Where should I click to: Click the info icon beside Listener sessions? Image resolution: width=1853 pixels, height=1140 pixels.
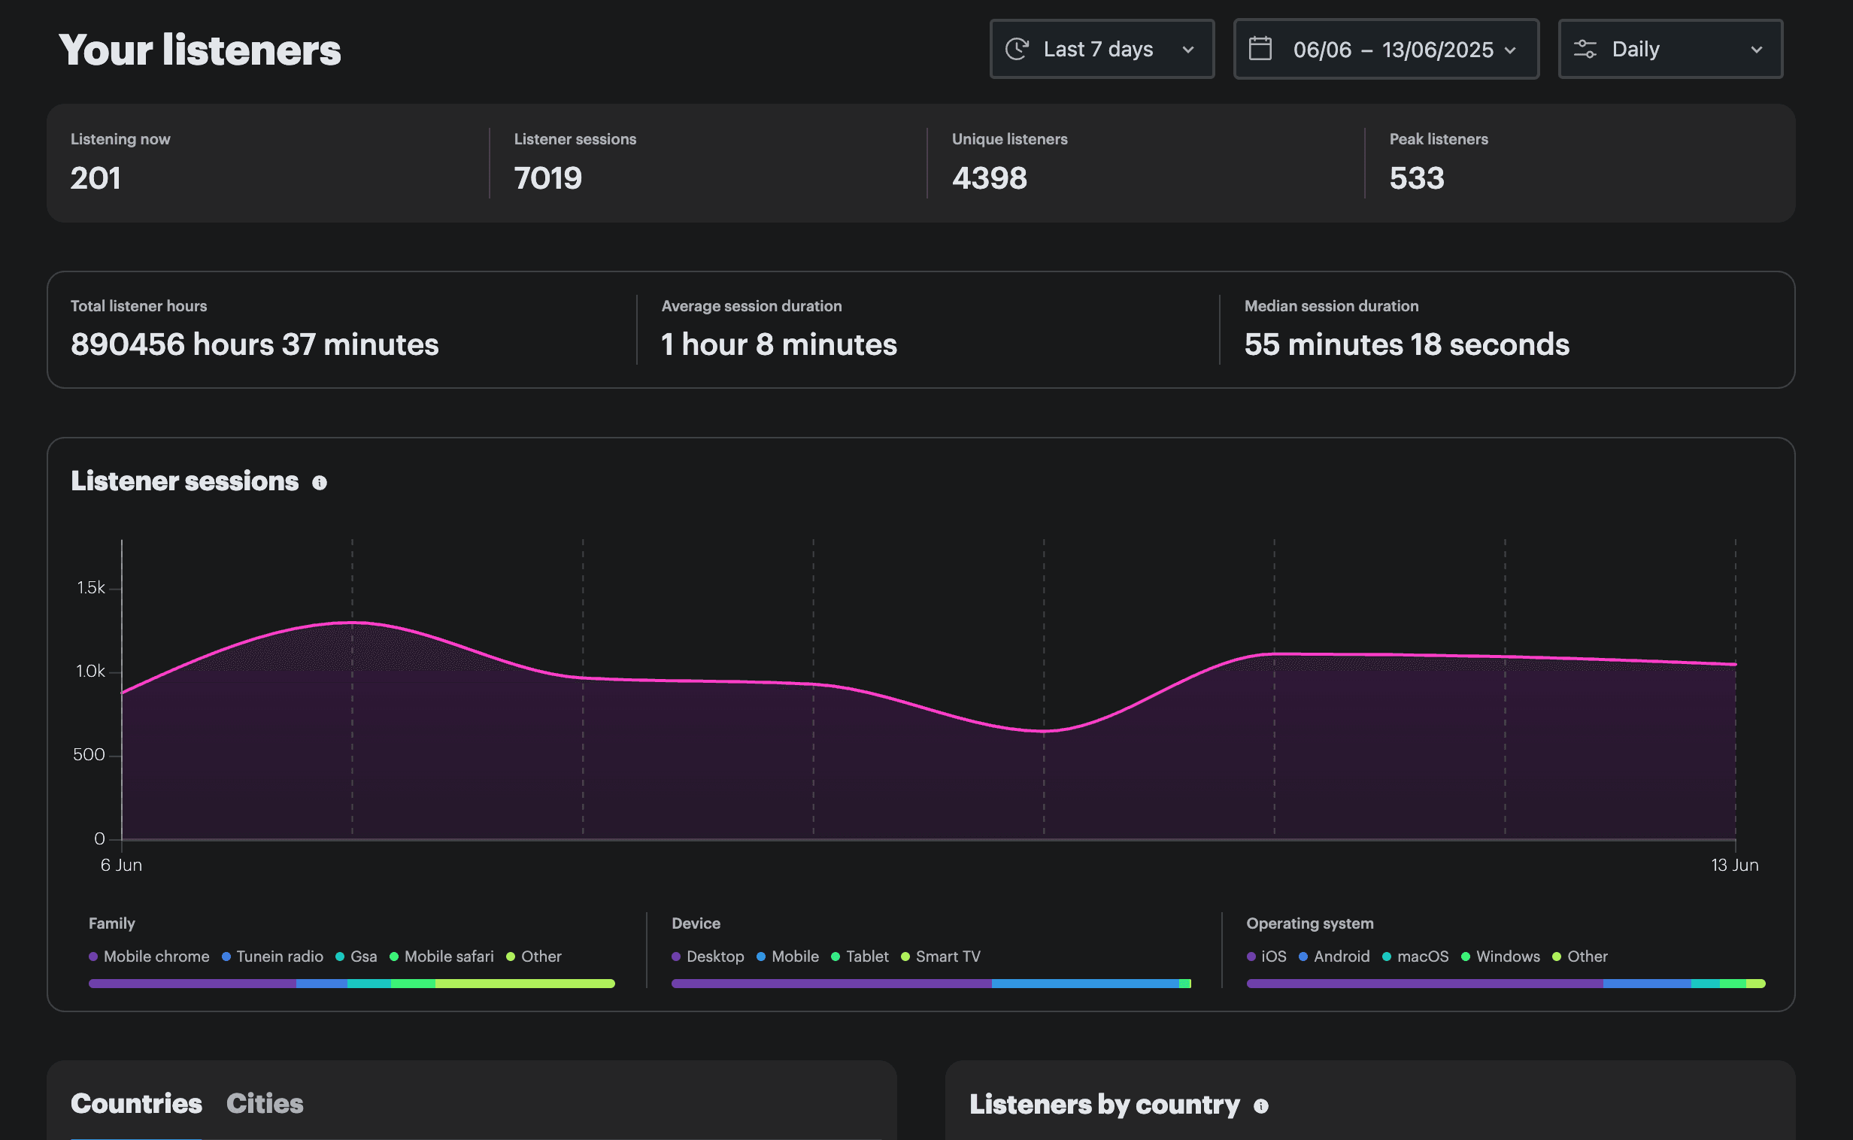click(320, 483)
